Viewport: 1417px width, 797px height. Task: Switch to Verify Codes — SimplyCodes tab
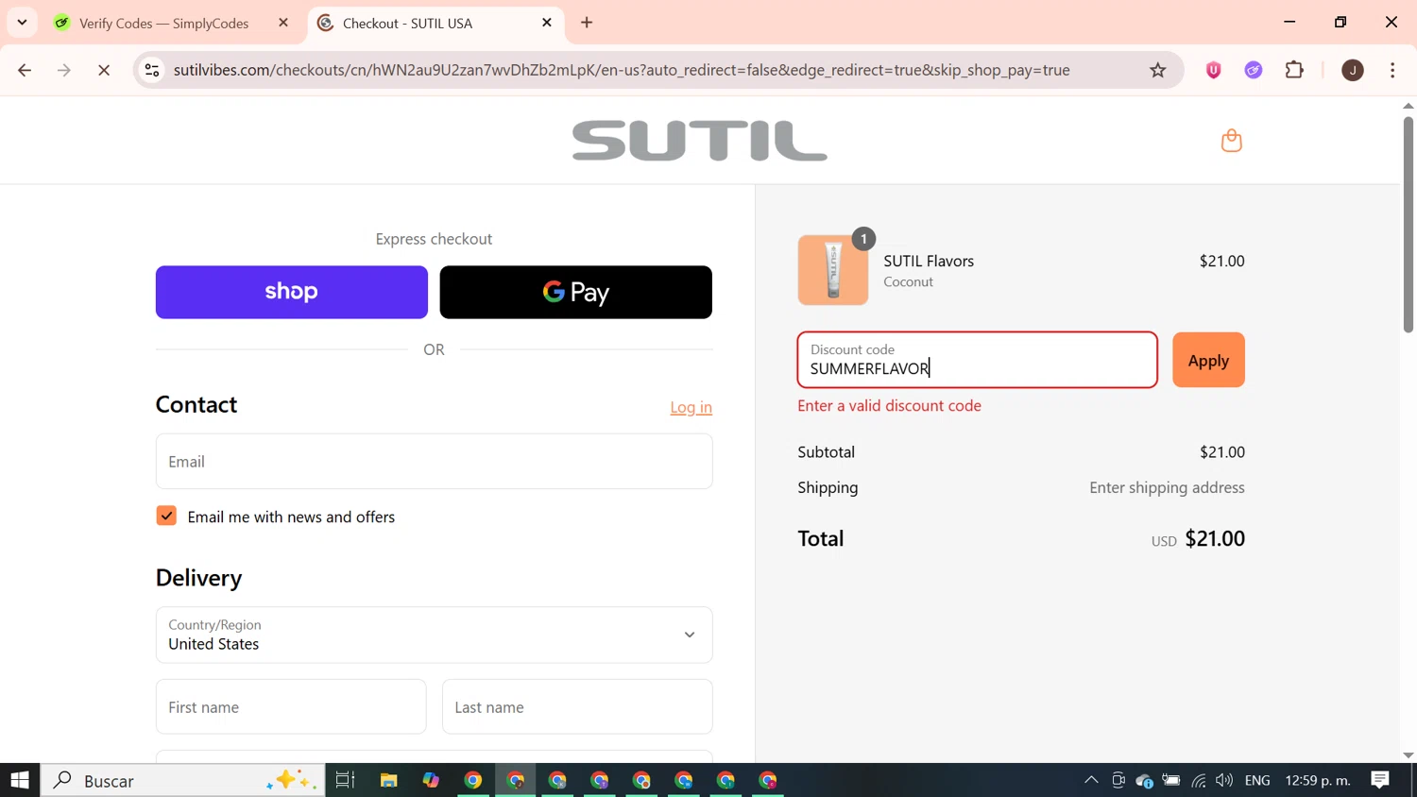pos(163,24)
